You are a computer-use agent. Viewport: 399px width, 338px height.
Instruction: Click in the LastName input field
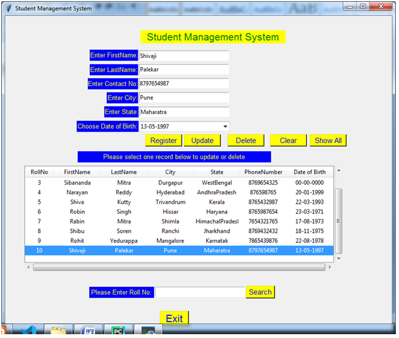click(184, 70)
